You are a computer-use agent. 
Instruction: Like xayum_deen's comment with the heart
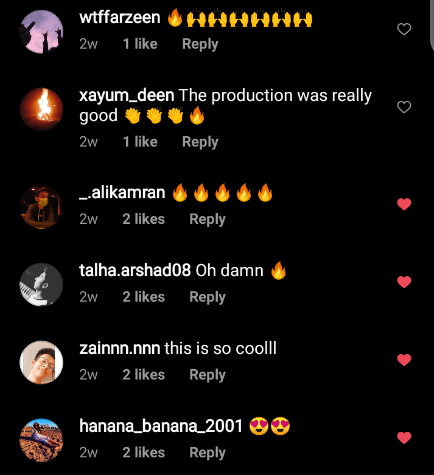pos(404,107)
